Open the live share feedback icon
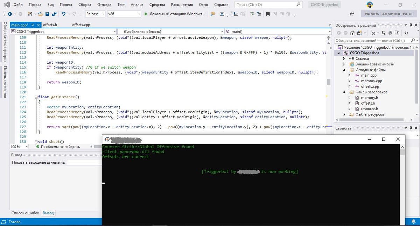The image size is (420, 226). coord(351,14)
